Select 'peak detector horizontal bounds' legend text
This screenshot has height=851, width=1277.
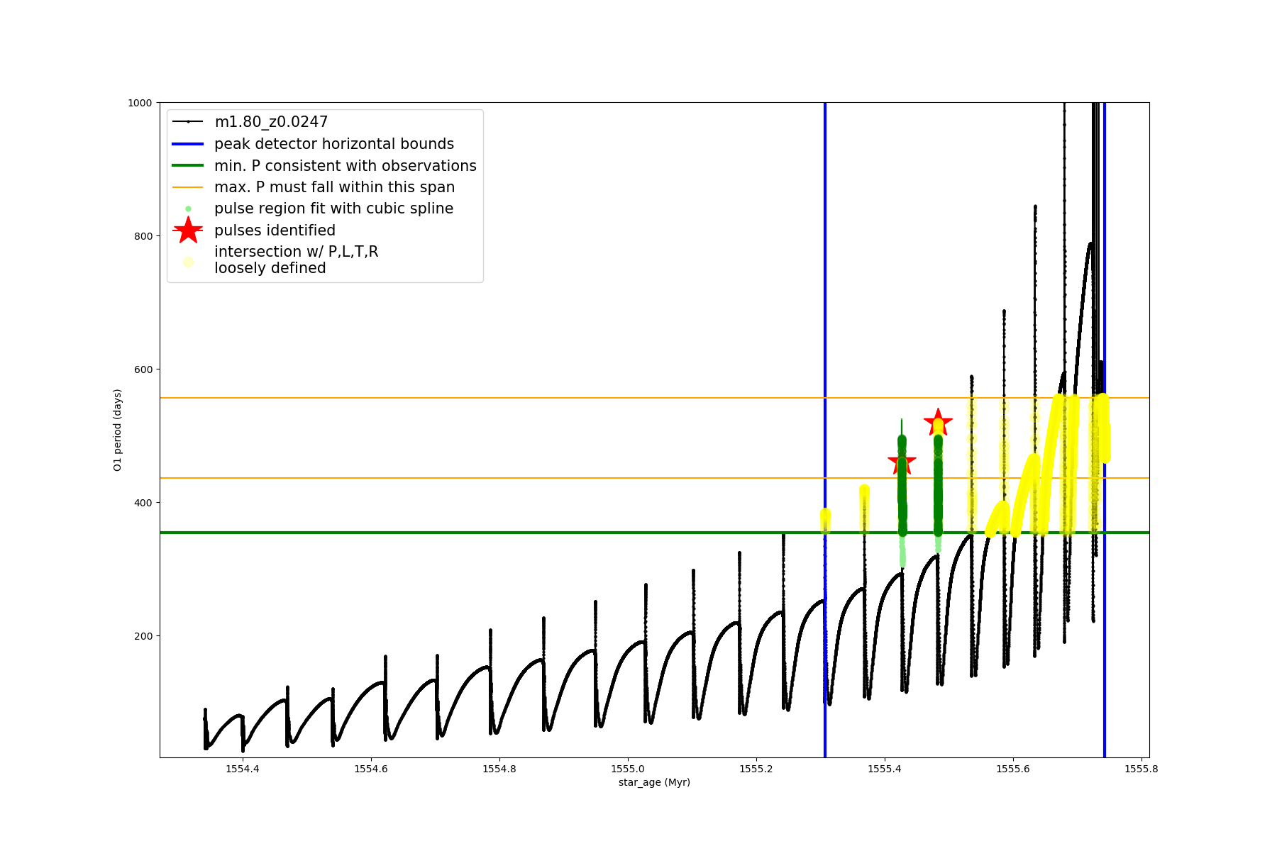[x=334, y=144]
